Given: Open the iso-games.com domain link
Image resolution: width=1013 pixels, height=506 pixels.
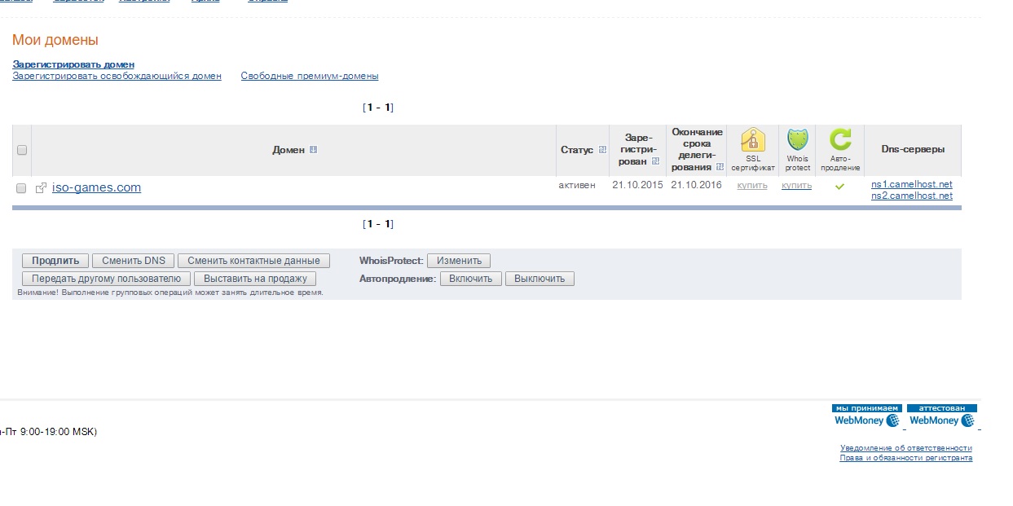Looking at the screenshot, I should [x=96, y=187].
